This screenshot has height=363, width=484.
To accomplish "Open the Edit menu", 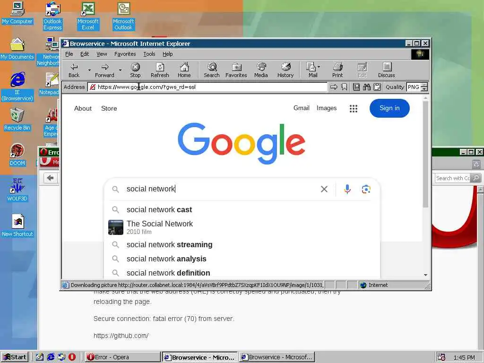I will 85,54.
